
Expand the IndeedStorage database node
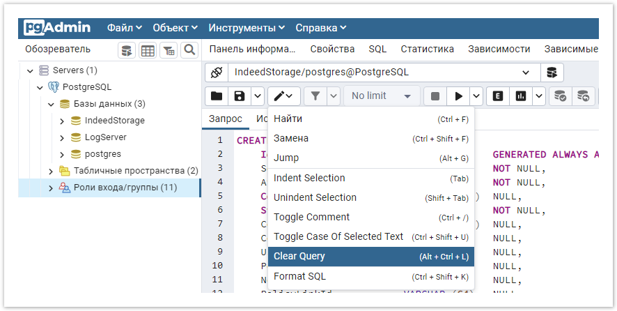click(x=61, y=121)
